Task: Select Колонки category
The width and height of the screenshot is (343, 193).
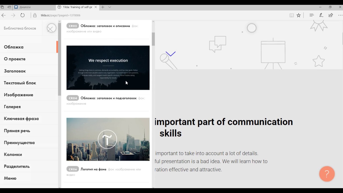Action: [13, 154]
